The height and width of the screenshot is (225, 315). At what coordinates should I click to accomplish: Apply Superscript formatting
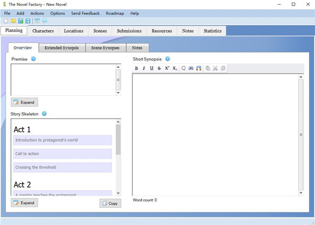click(167, 69)
